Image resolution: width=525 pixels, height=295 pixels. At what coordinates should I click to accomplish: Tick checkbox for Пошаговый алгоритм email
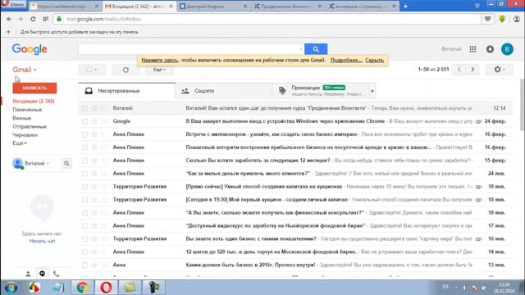pos(84,147)
